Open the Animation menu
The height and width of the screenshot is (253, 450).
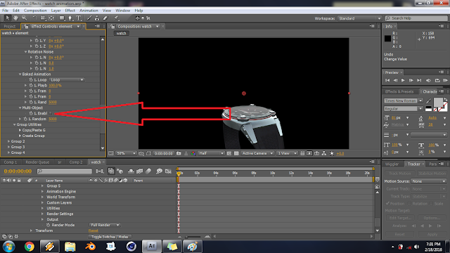click(x=89, y=11)
